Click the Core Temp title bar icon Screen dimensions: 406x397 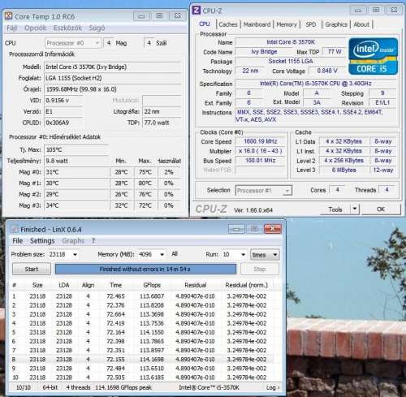[9, 16]
